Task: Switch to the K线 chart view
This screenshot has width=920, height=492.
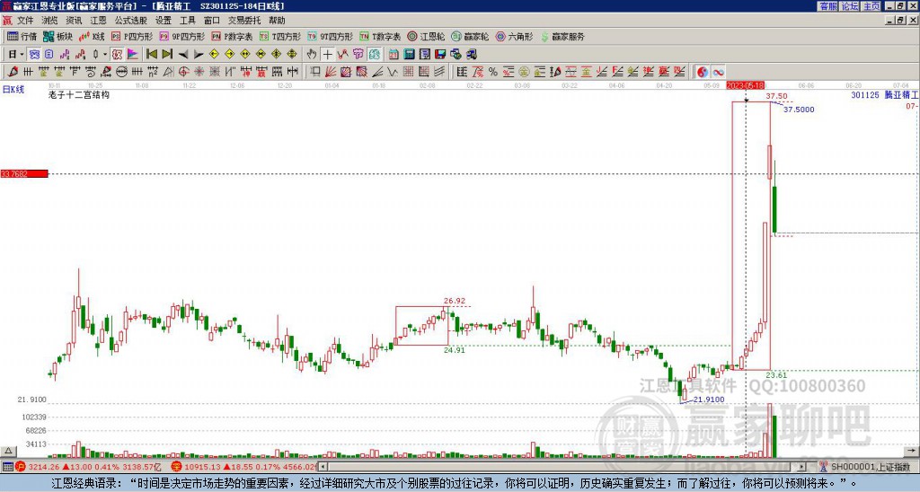Action: pyautogui.click(x=92, y=36)
